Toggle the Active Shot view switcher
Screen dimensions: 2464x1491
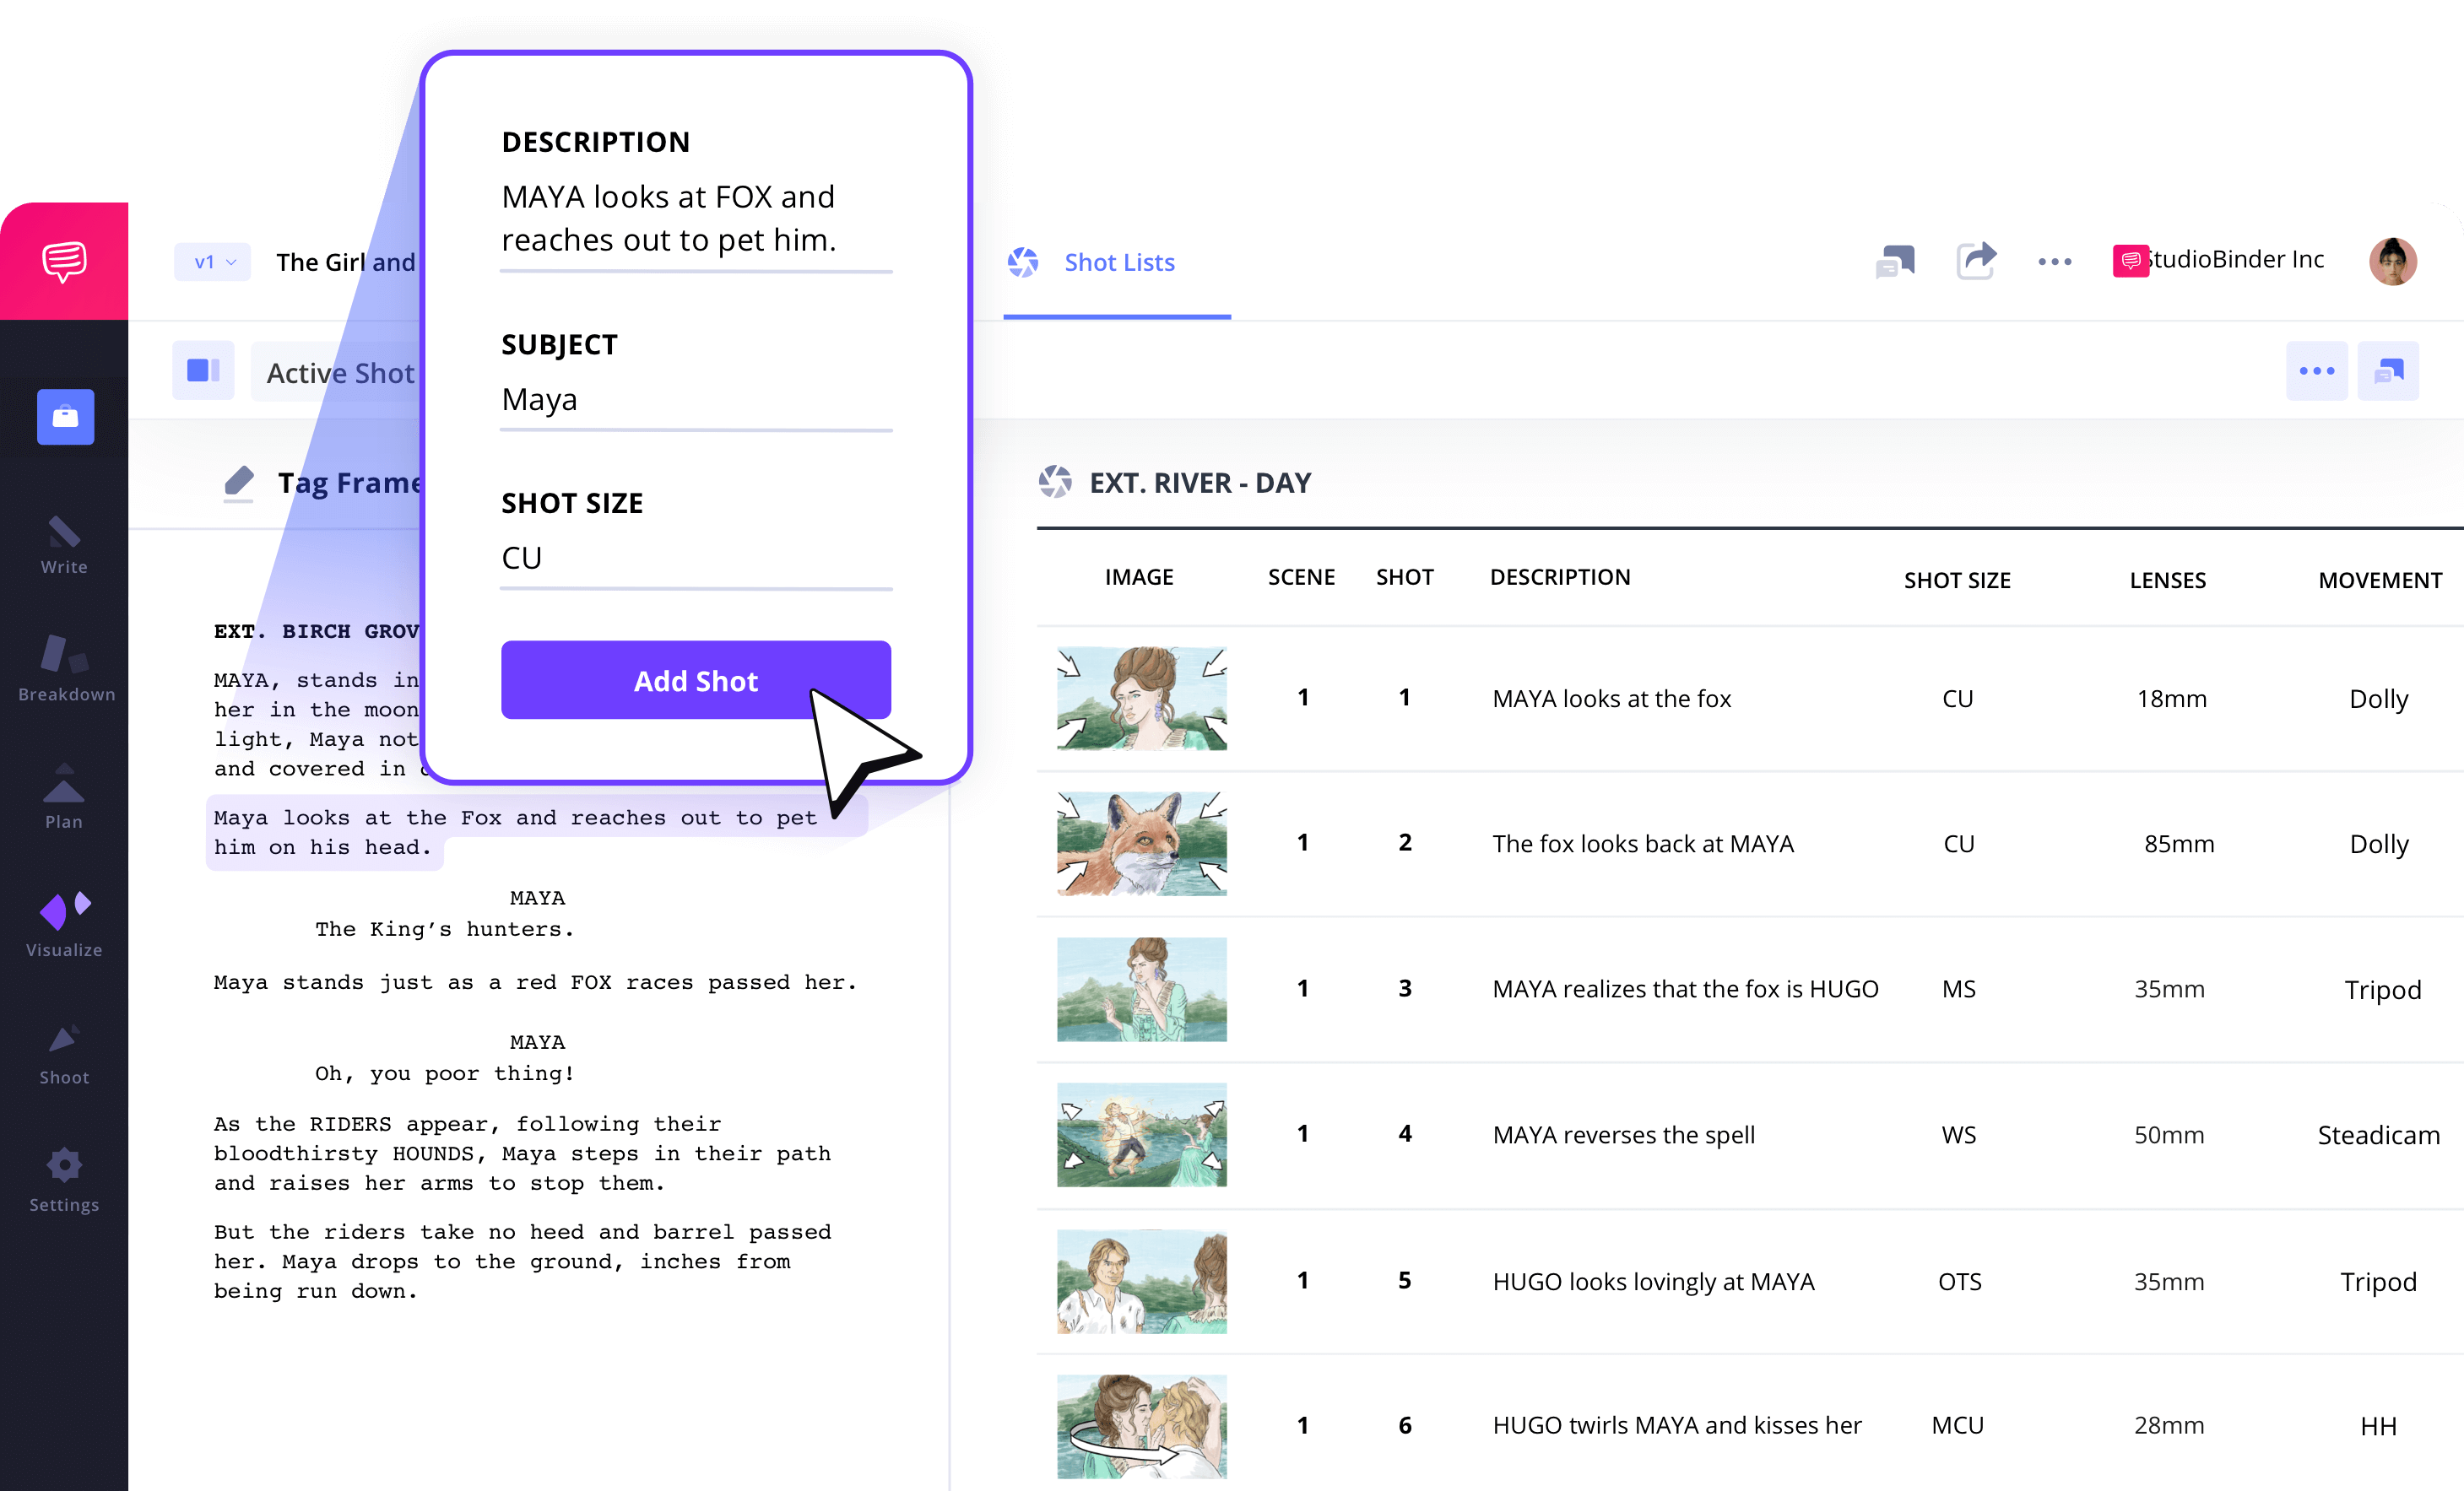click(203, 370)
